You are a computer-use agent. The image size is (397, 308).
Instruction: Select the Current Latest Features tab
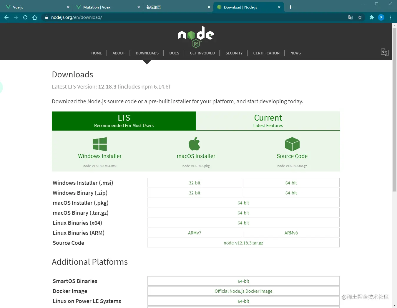268,121
